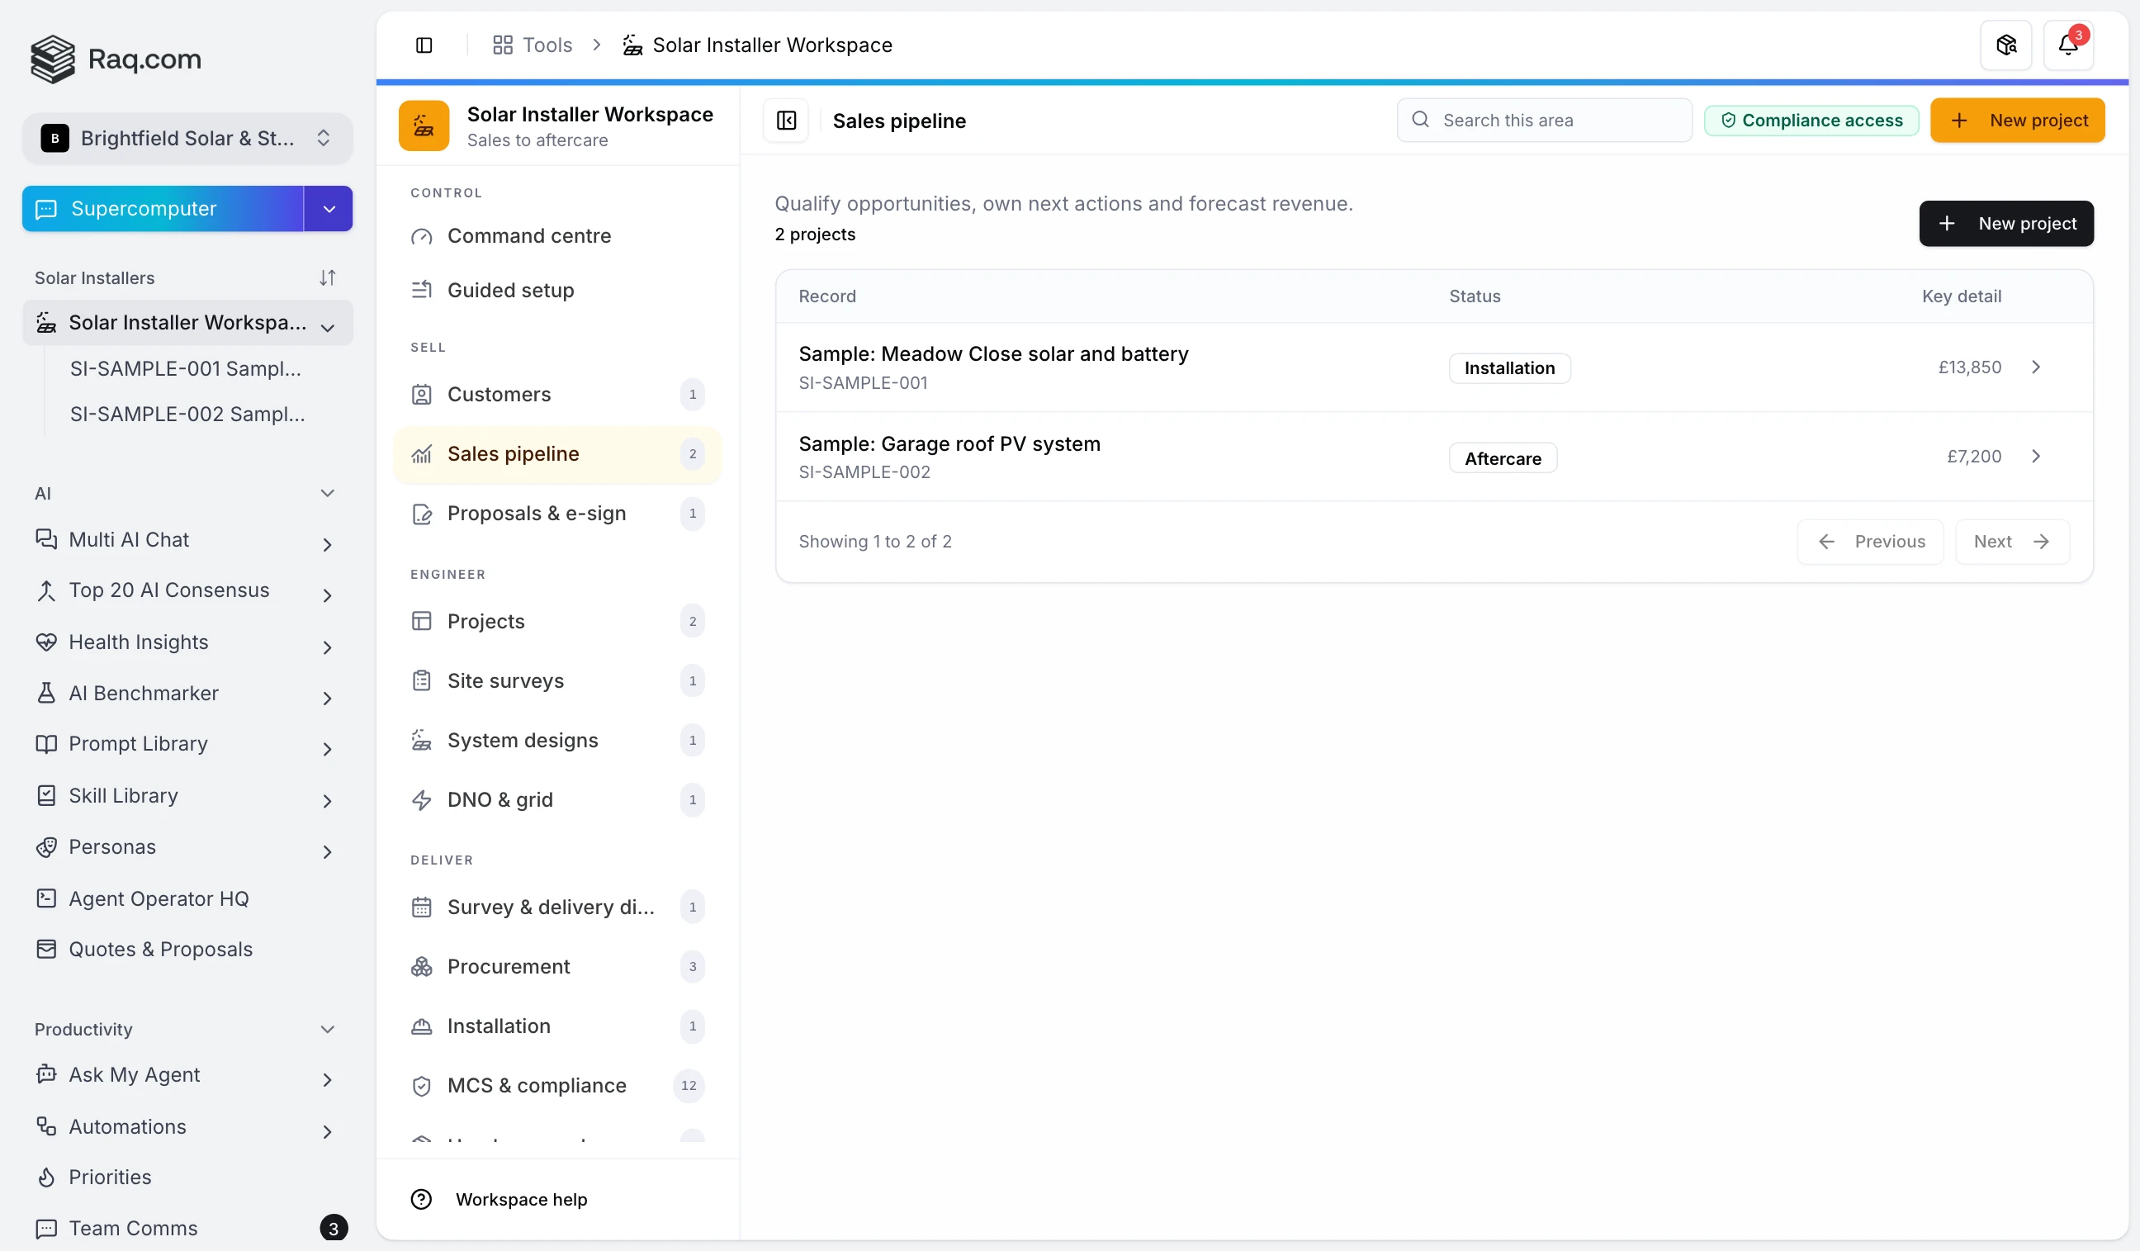Viewport: 2140px width, 1251px height.
Task: Open the Brightfield Solar organization switcher
Action: pos(187,139)
